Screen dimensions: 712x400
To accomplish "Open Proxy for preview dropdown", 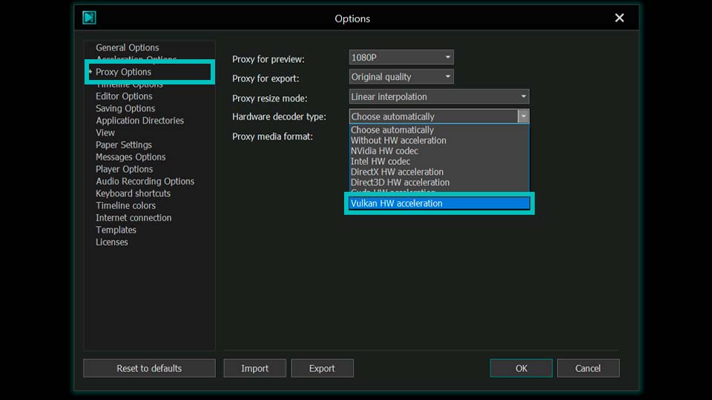I will pos(401,58).
